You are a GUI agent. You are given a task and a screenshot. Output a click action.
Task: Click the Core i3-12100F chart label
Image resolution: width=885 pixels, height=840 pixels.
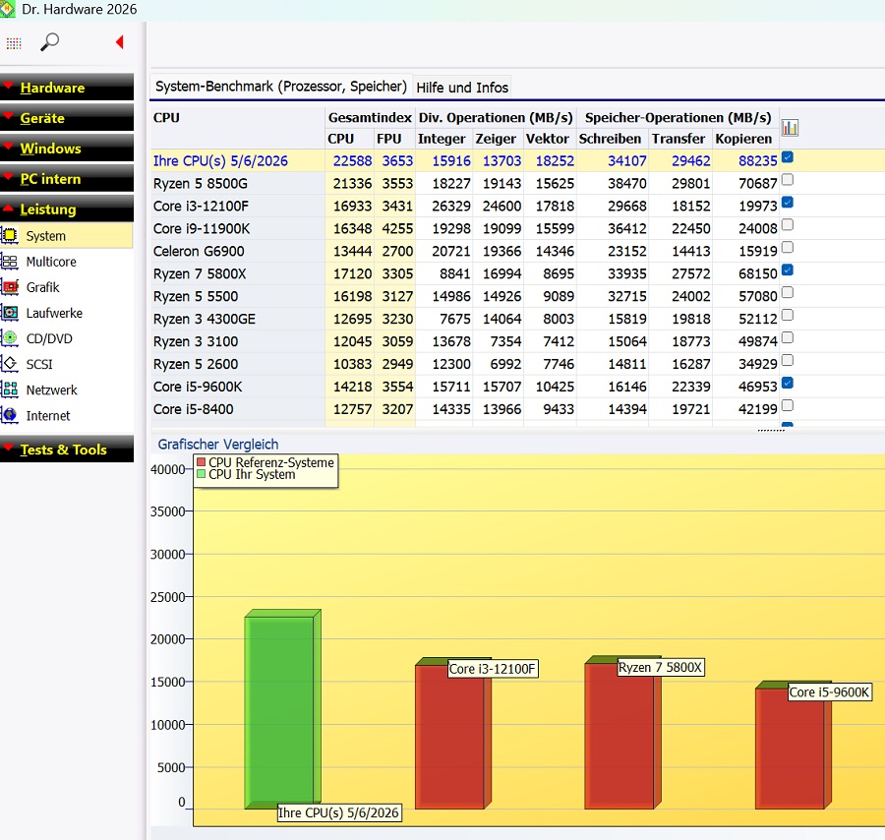pos(492,669)
